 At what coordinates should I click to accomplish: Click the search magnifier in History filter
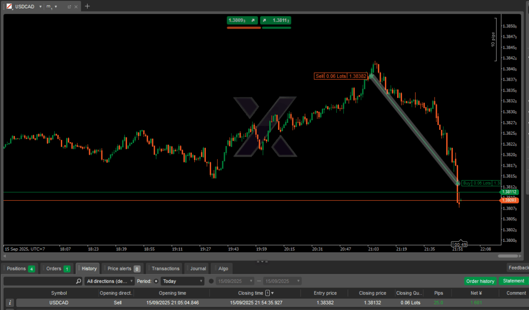[78, 281]
